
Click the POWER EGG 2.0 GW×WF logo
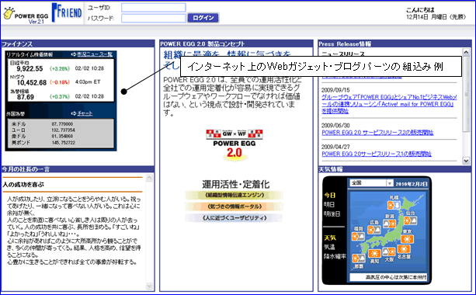[x=235, y=144]
